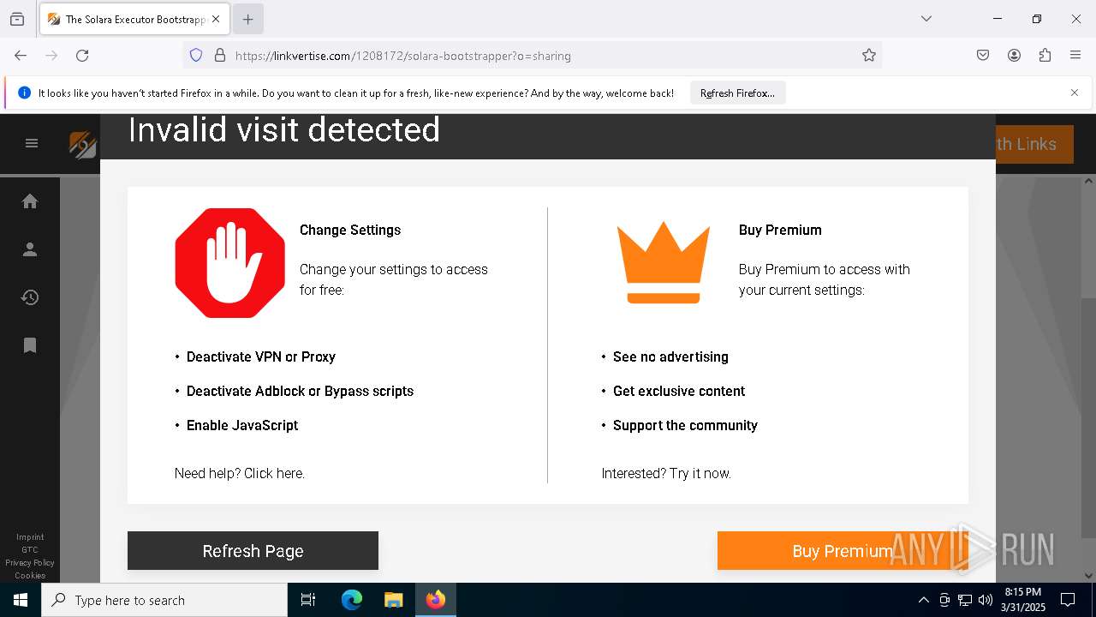Launch Microsoft Edge from taskbar
The height and width of the screenshot is (617, 1096).
tap(352, 600)
